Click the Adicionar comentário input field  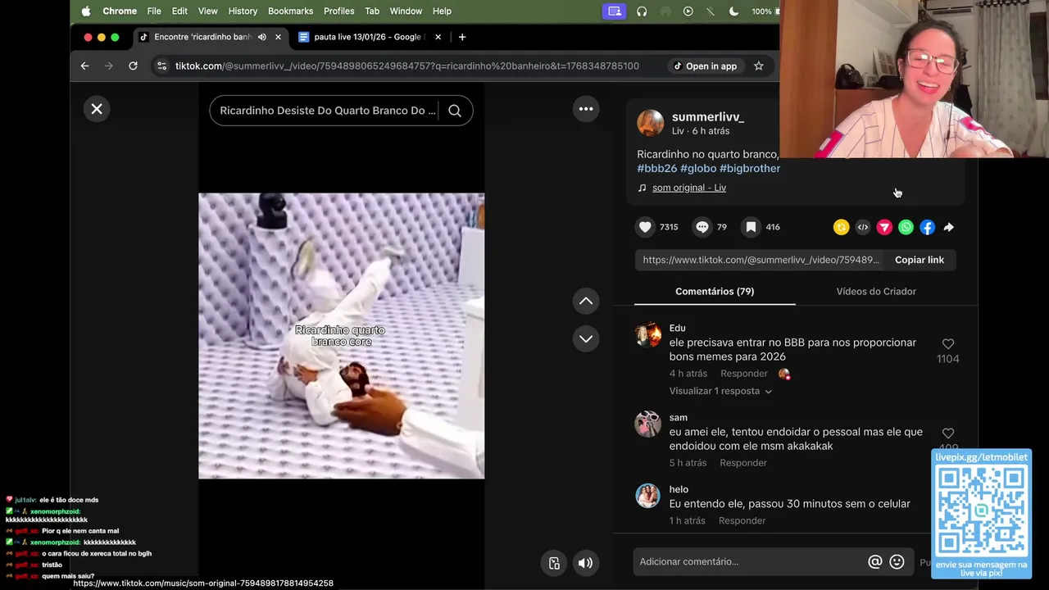point(750,561)
